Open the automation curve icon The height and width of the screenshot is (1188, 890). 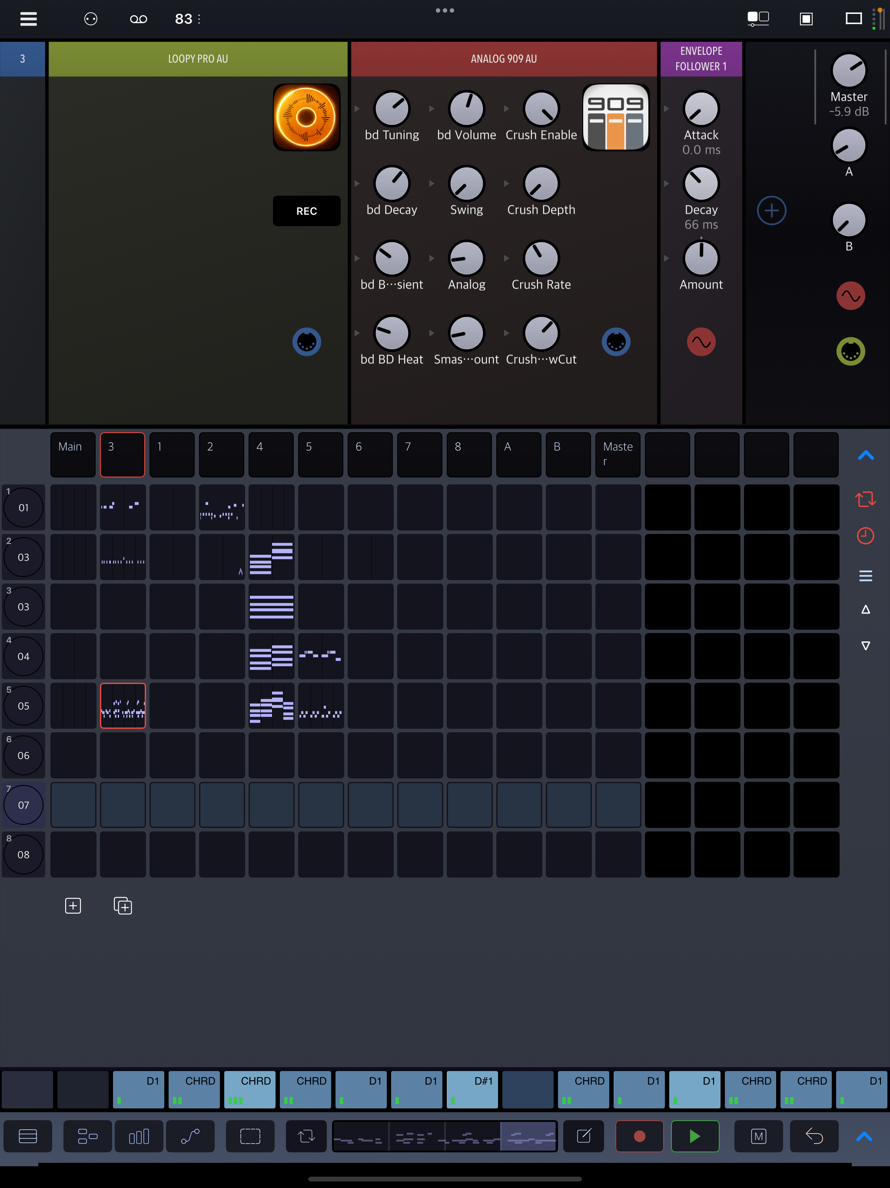[190, 1136]
